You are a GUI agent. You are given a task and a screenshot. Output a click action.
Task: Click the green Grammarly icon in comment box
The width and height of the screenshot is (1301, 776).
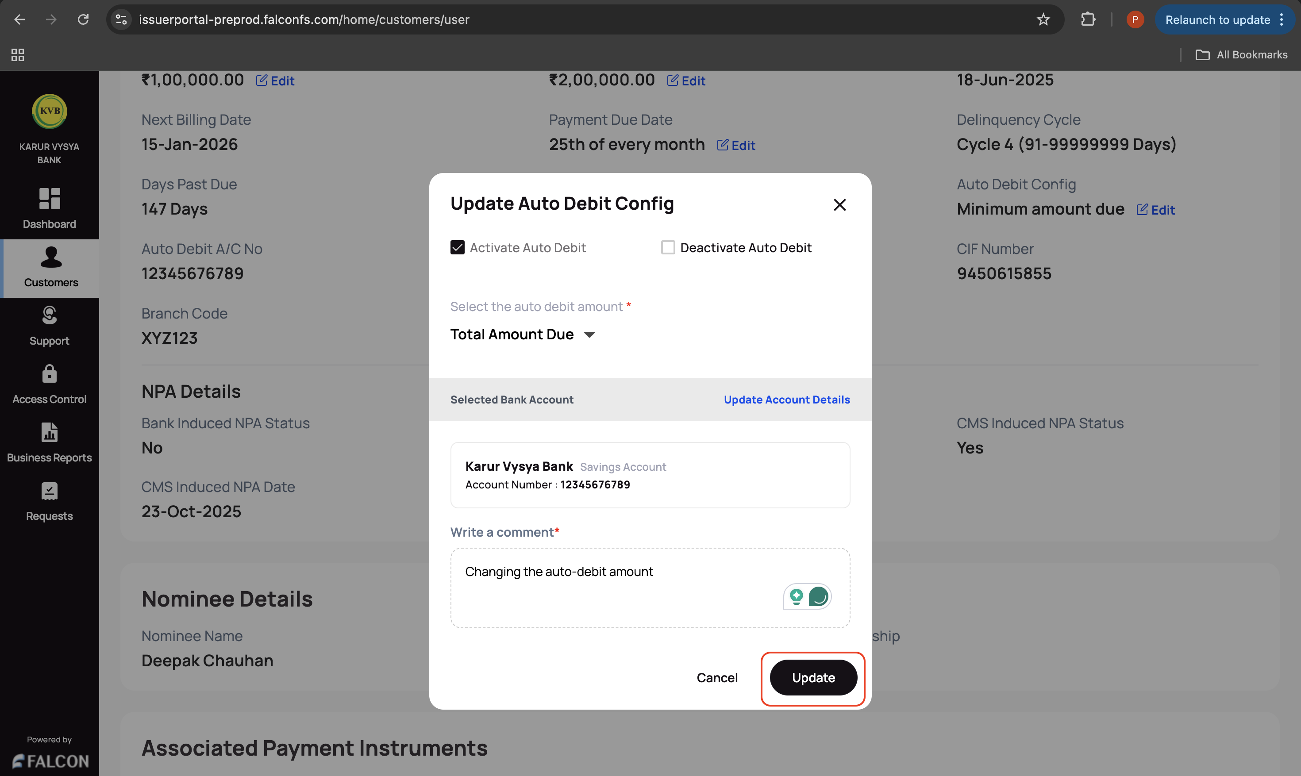(818, 597)
